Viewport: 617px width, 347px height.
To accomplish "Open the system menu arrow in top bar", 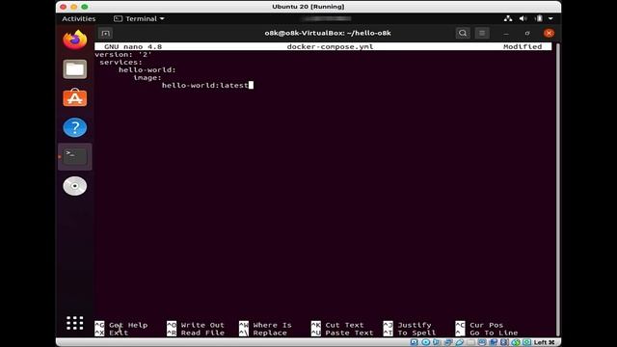I will pos(550,18).
